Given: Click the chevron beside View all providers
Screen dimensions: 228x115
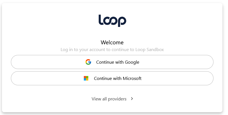Looking at the screenshot, I should point(132,99).
